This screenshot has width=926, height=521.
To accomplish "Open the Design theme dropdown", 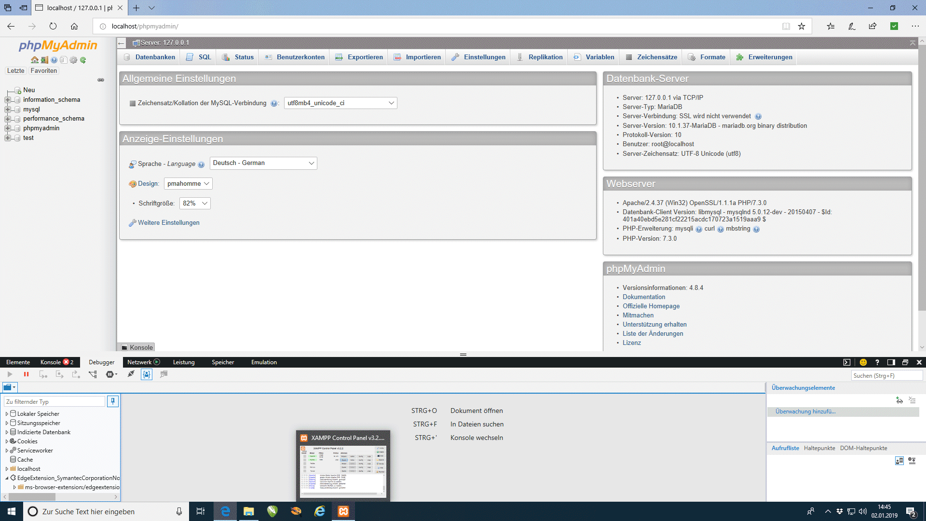I will (x=188, y=184).
